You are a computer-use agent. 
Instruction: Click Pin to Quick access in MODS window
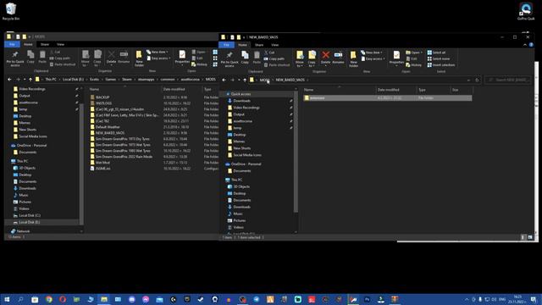15,58
